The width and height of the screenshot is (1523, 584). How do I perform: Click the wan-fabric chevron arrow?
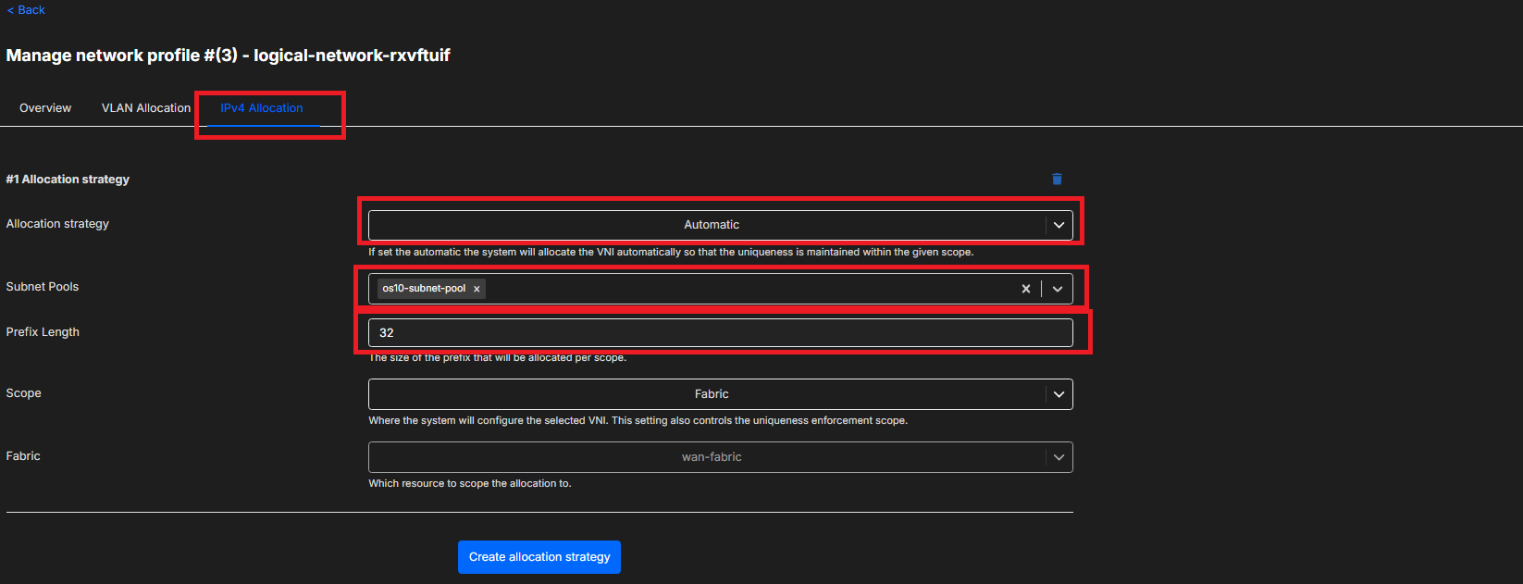tap(1059, 457)
